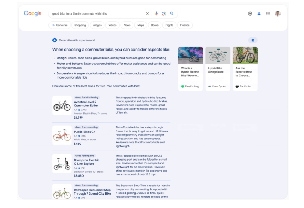
Task: Click the green Retrospec Beaumont bike image
Action: coord(62,191)
